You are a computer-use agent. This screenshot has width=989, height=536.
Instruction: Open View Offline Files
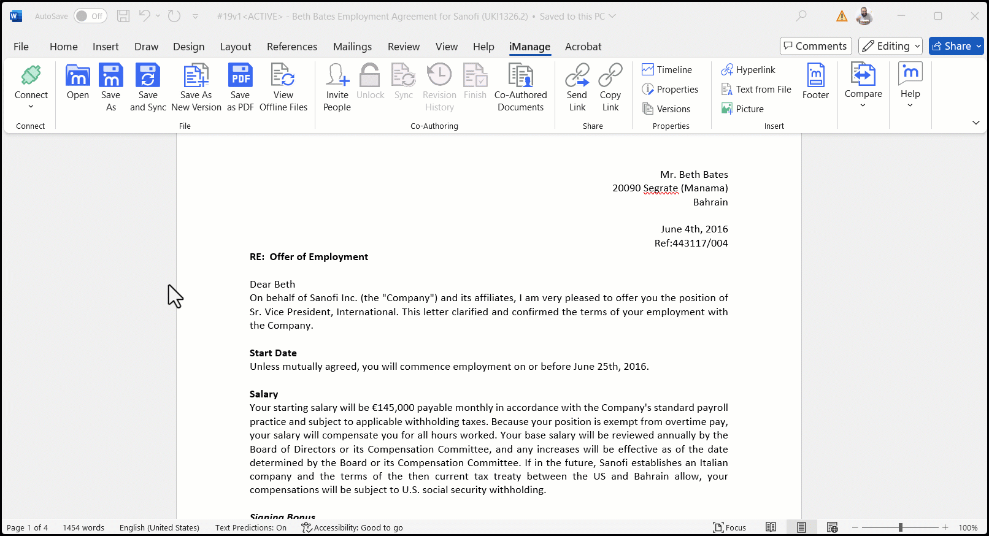[283, 76]
